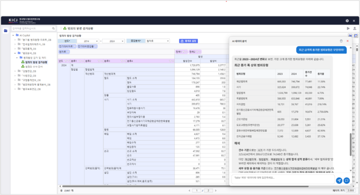The width and height of the screenshot is (360, 195).
Task: Click the filter icon on the 분류1 column header
Action: [80, 61]
